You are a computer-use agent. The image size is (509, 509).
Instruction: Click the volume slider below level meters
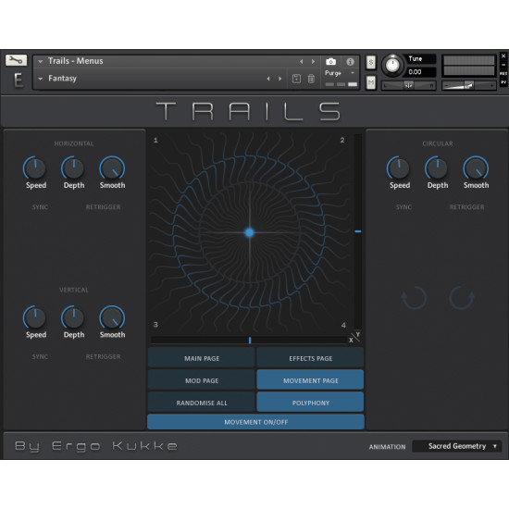[x=469, y=85]
